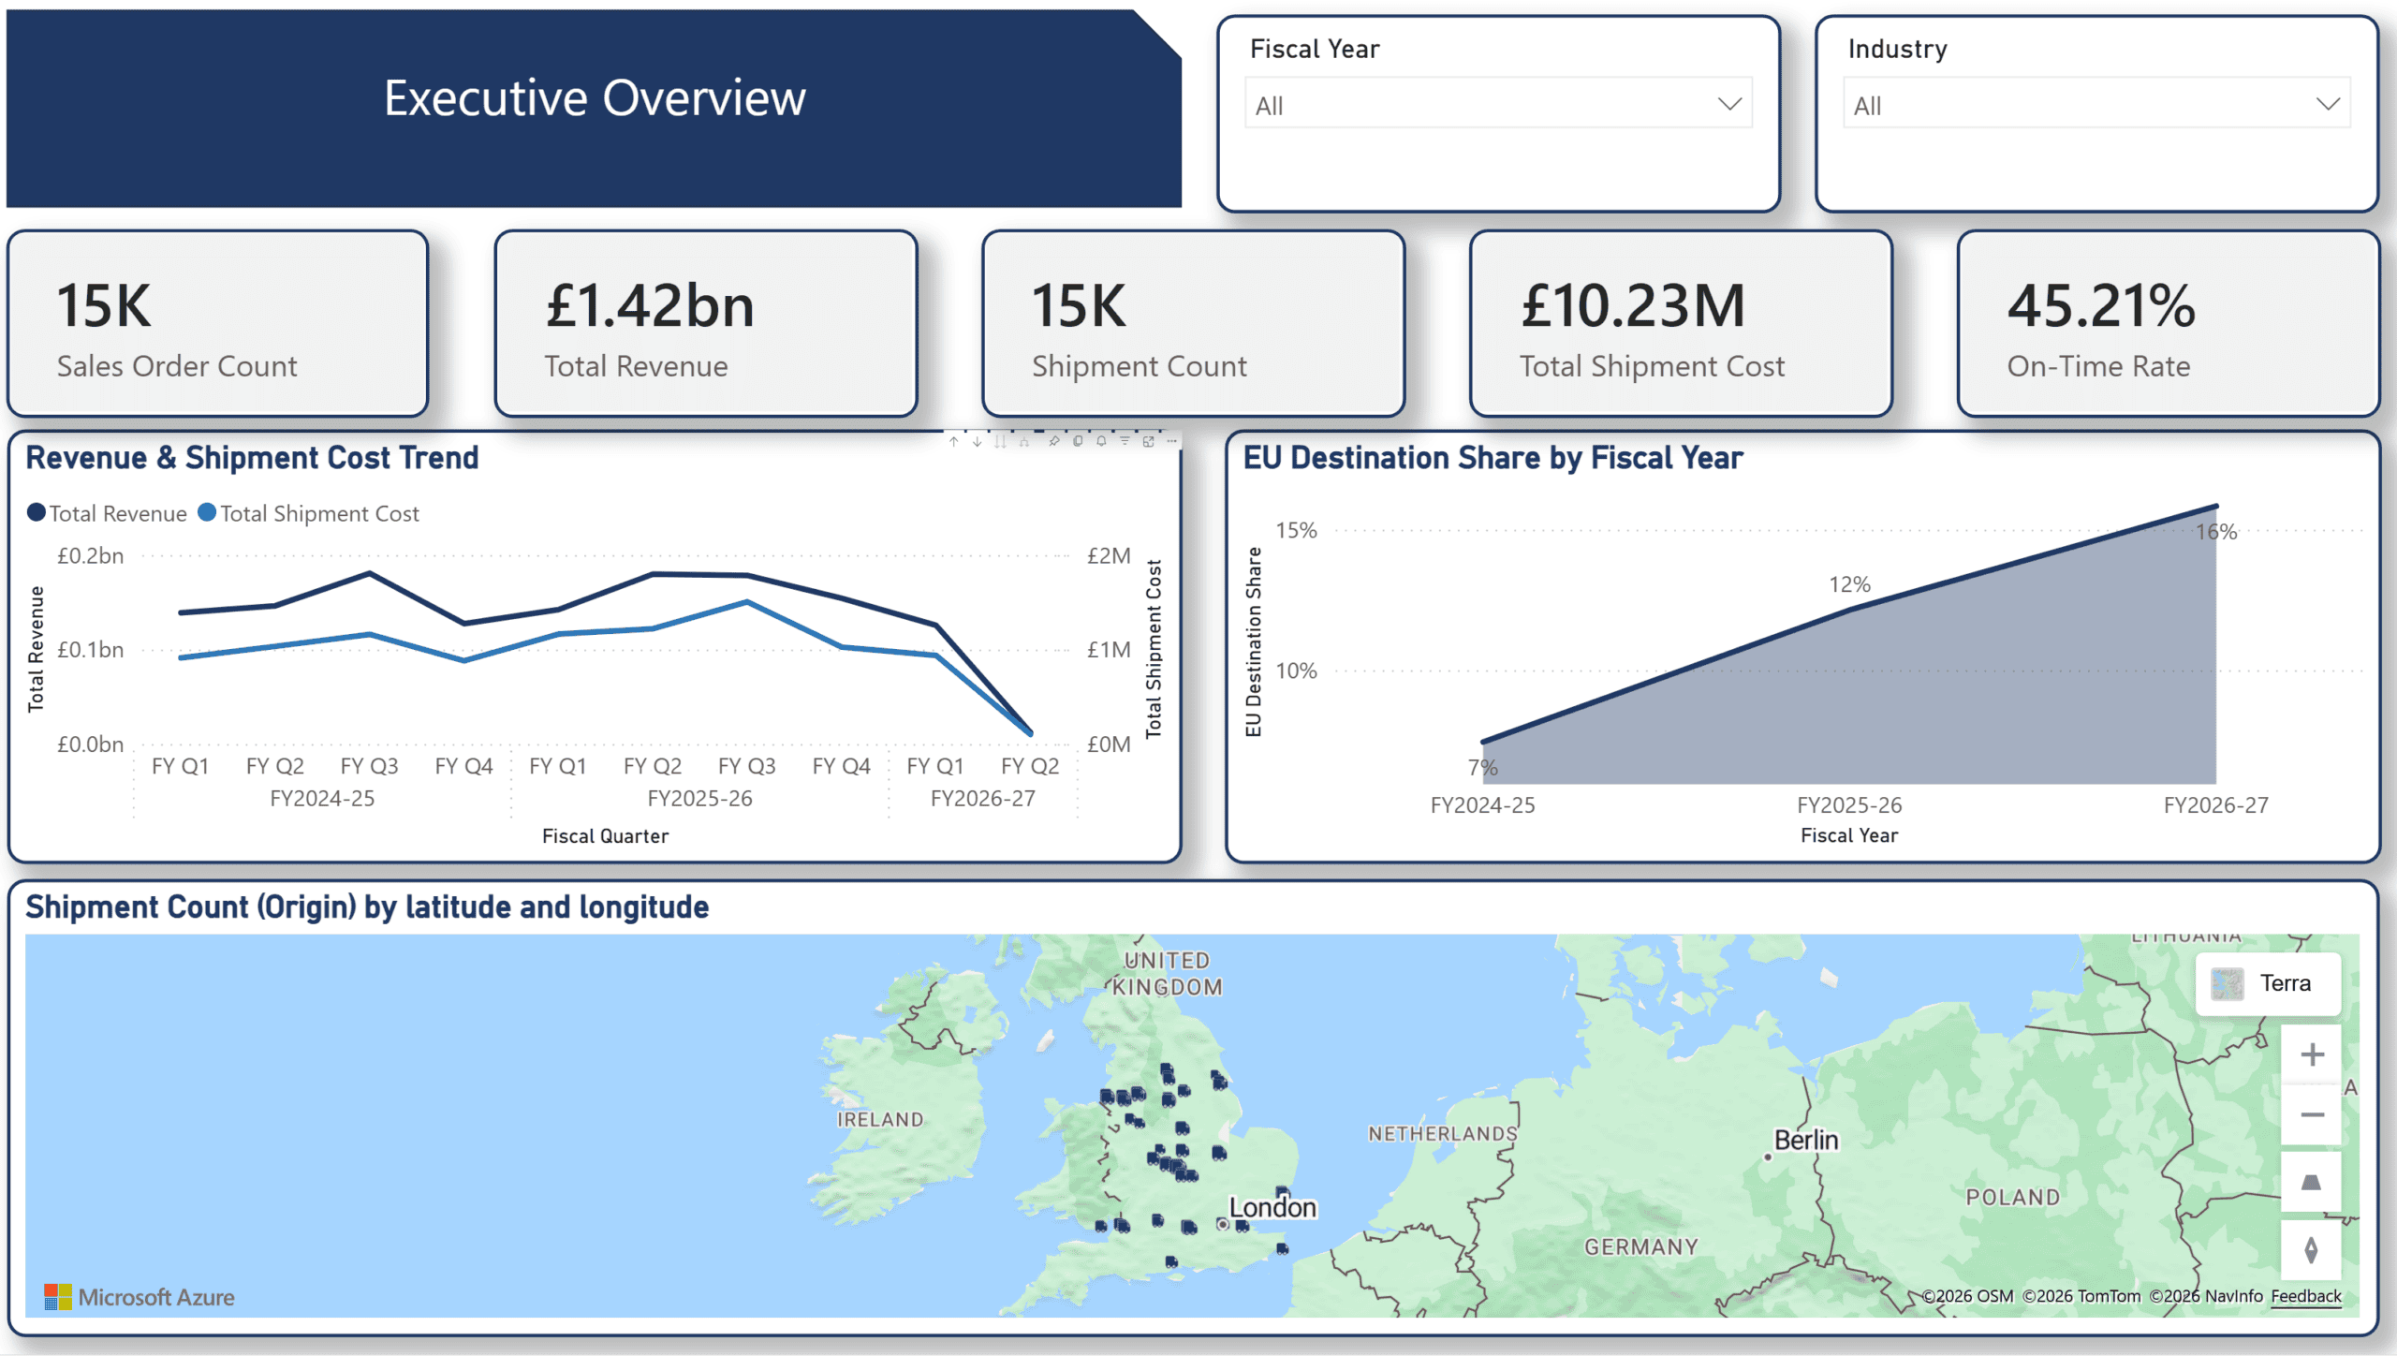The image size is (2397, 1356).
Task: Enable drill down mode arrow
Action: (x=977, y=442)
